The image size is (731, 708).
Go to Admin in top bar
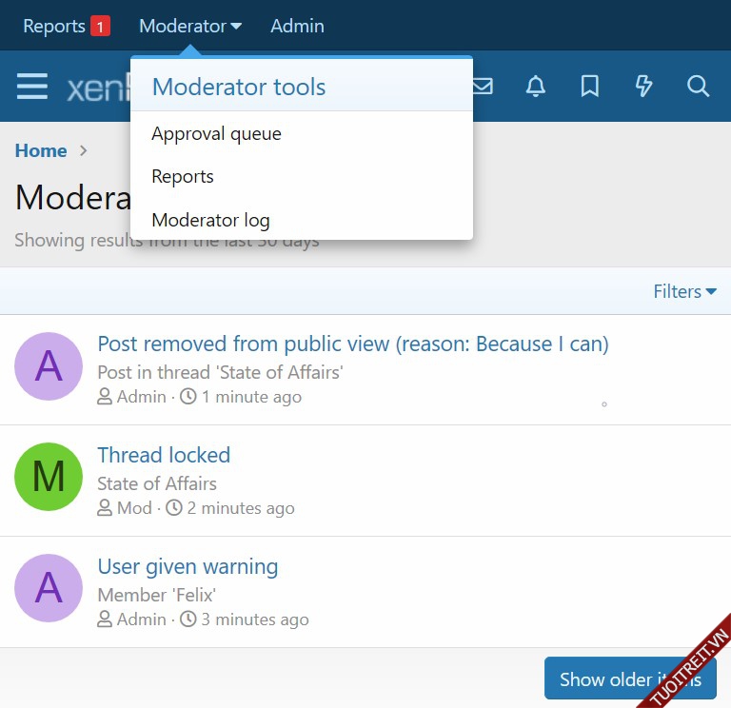[x=297, y=26]
